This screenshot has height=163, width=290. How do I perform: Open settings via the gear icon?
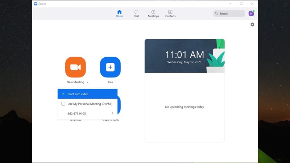click(252, 24)
